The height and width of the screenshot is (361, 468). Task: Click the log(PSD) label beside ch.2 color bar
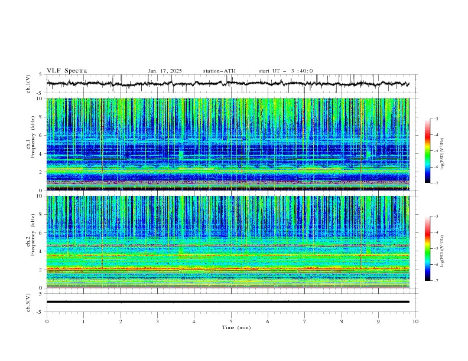(x=443, y=251)
